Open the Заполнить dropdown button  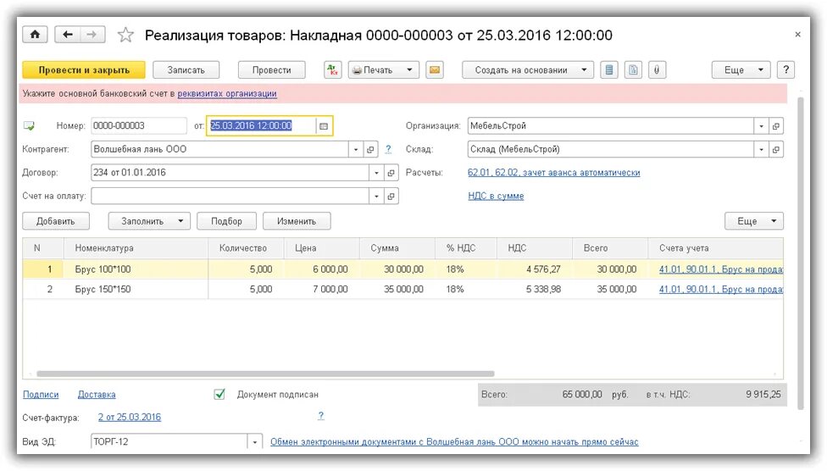pos(149,221)
